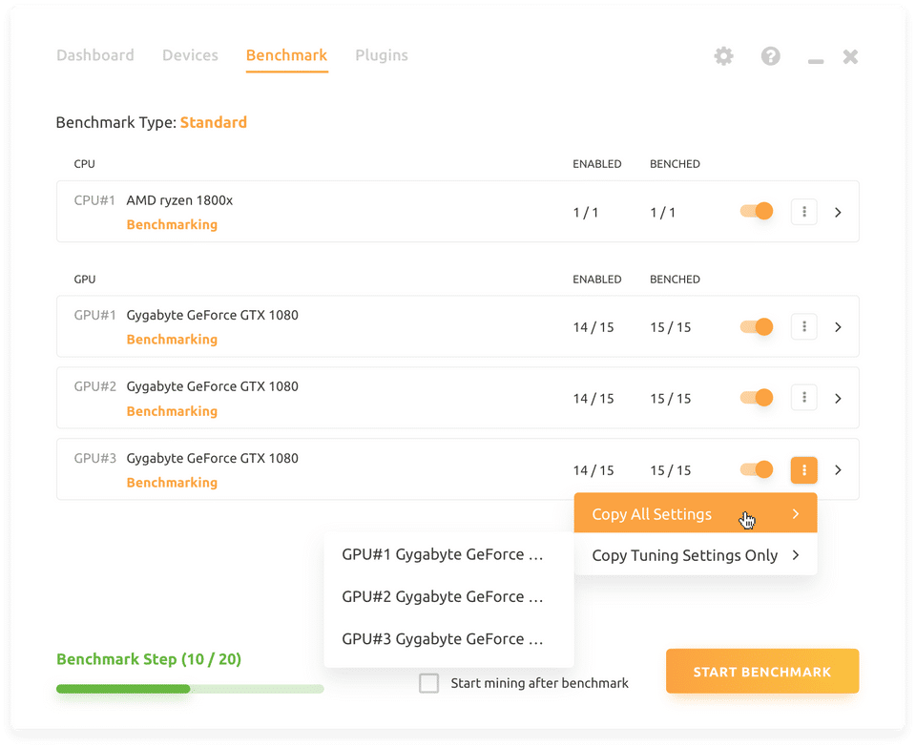
Task: Click BENCHED column header in CPU section
Action: click(x=675, y=164)
